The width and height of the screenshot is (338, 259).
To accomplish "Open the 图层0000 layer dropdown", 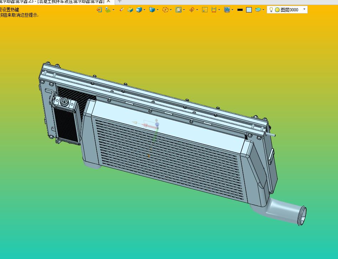I will (x=305, y=9).
